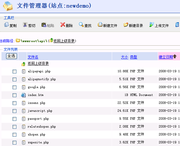Screen dimensions: 180x146
Task: Tick the checkbox beside index.htm
Action: tap(14, 95)
